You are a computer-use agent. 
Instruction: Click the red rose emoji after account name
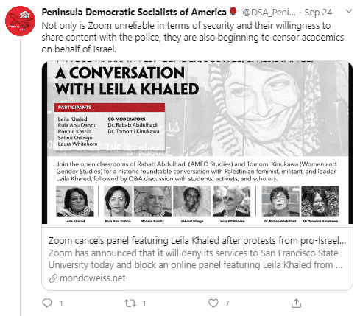[233, 12]
